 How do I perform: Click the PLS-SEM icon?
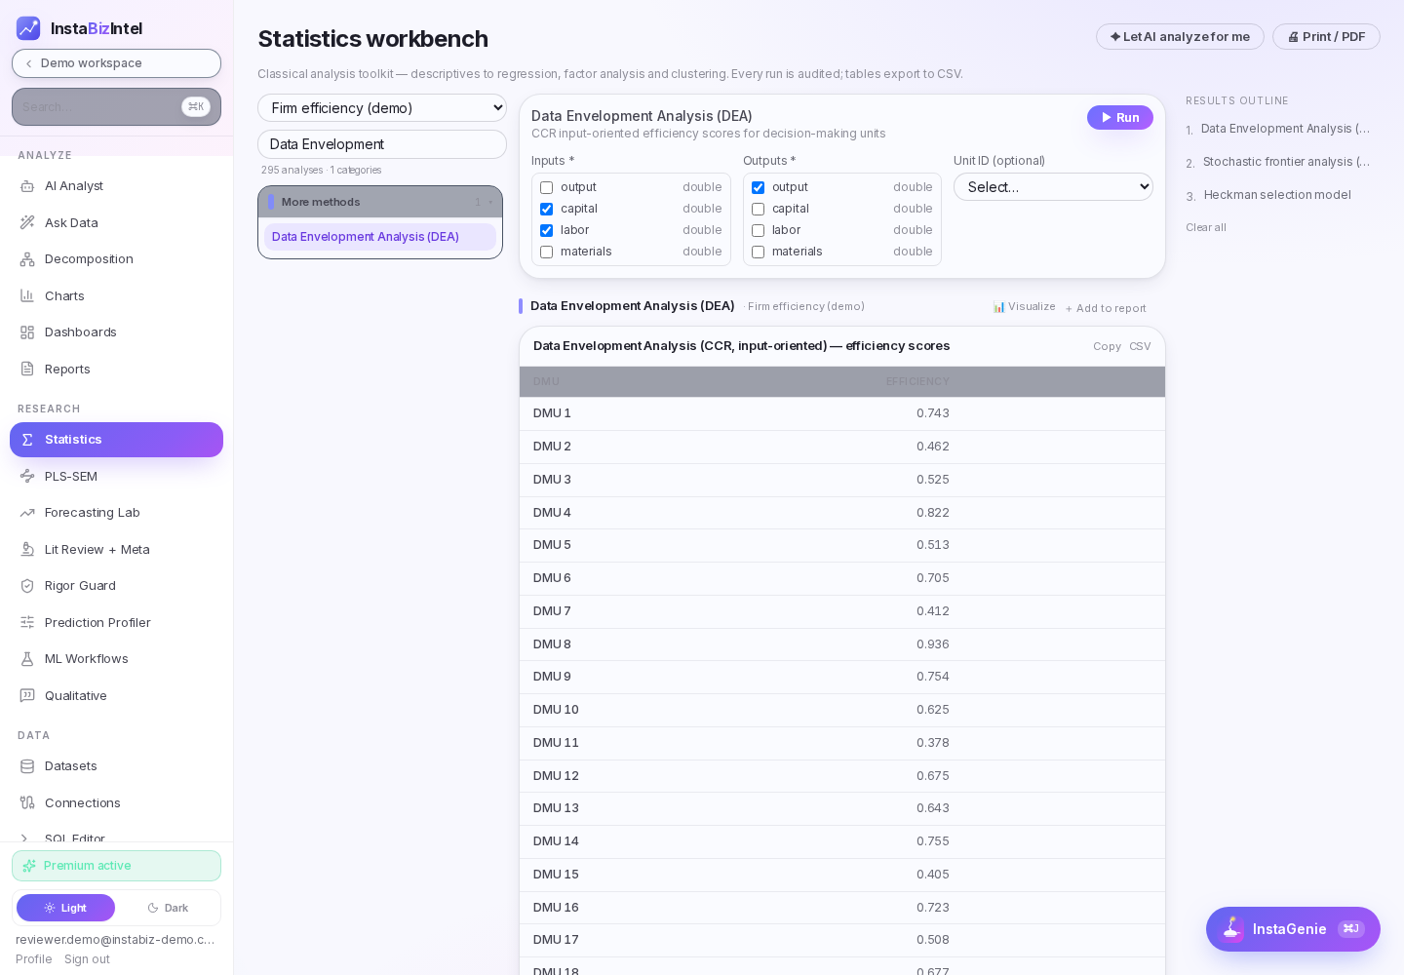click(x=27, y=476)
